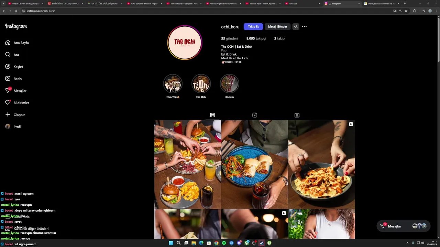Click the ochi_koru username heading
Image resolution: width=440 pixels, height=247 pixels.
[x=230, y=27]
